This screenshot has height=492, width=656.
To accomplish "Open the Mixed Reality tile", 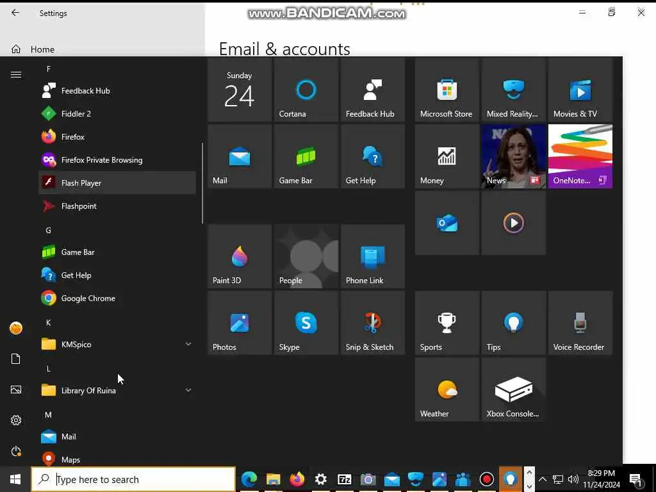I will click(514, 90).
